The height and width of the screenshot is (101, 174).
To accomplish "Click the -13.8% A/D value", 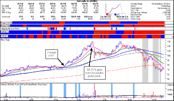I will 64,19.
